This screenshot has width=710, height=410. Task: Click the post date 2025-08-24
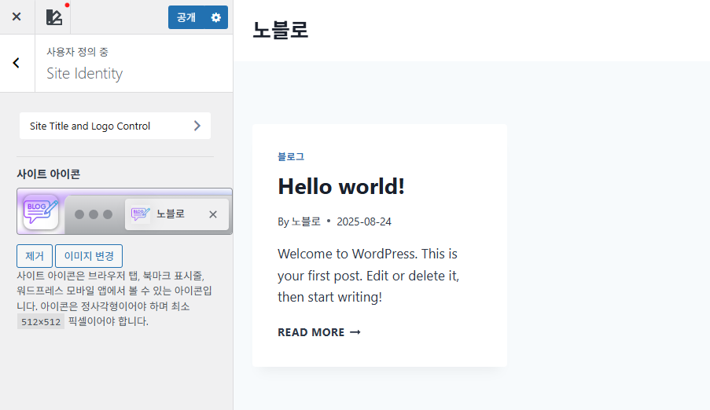(x=364, y=221)
